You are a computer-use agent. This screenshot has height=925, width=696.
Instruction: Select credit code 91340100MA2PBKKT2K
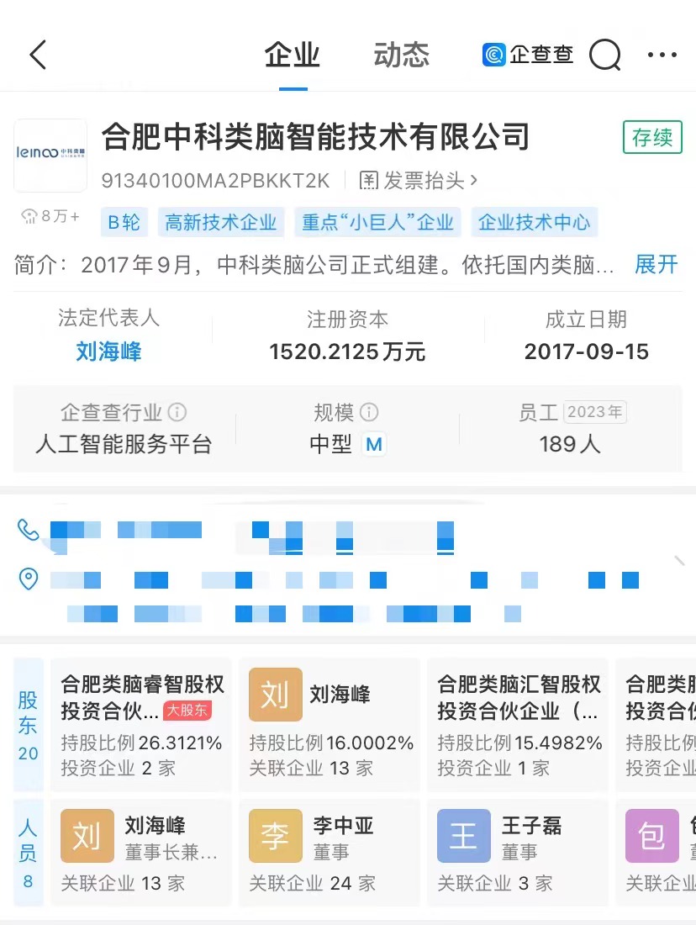(215, 181)
